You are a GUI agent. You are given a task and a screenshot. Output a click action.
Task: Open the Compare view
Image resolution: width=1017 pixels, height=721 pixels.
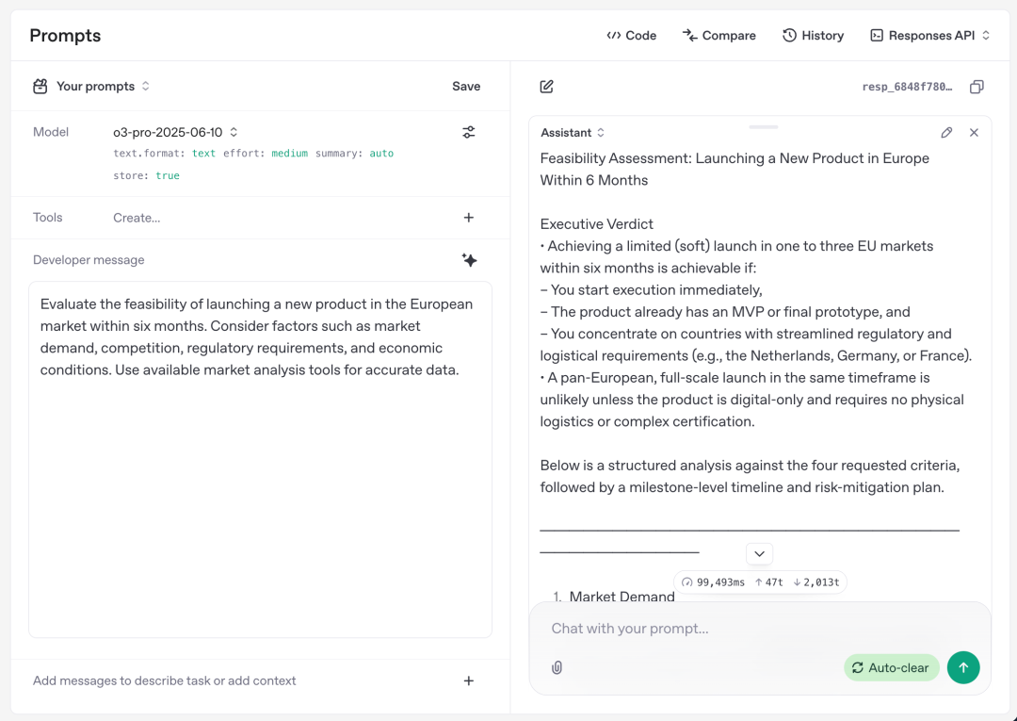click(718, 36)
